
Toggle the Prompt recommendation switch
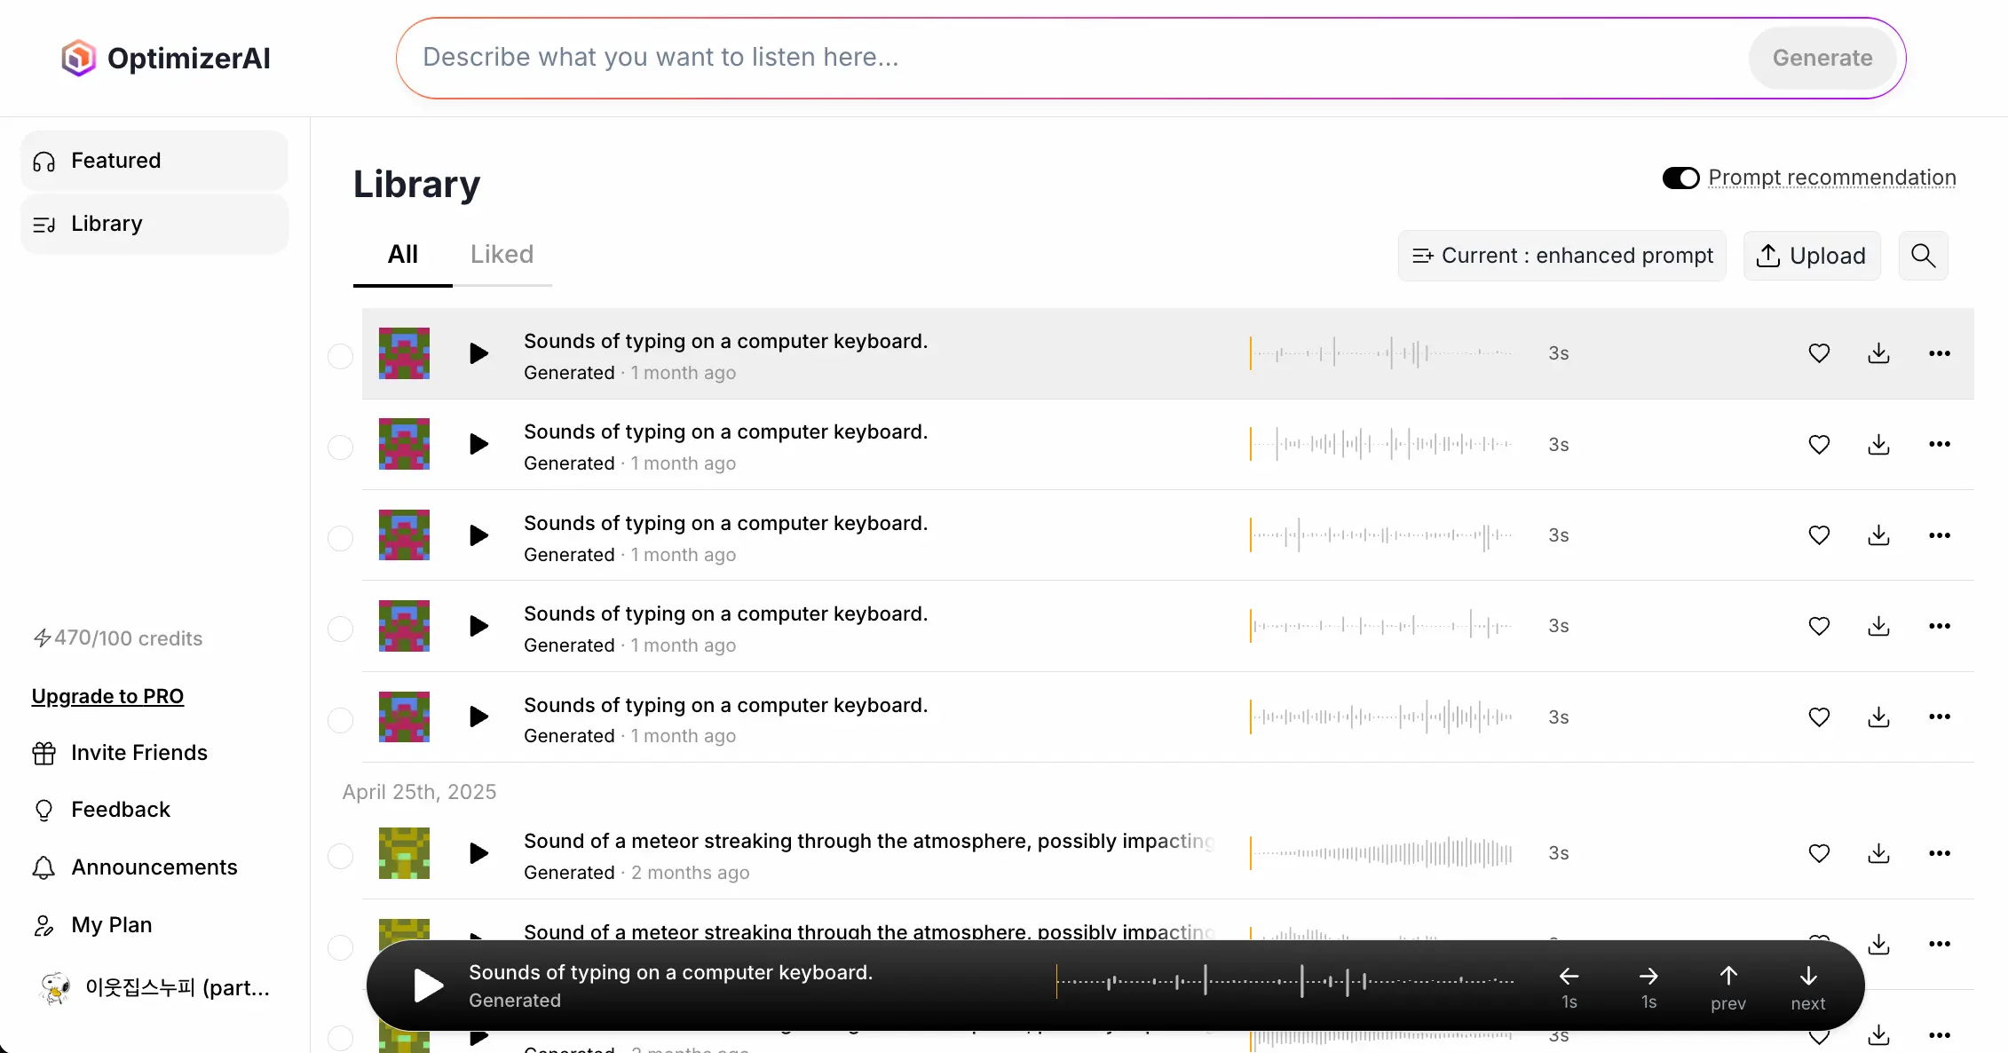[1680, 178]
